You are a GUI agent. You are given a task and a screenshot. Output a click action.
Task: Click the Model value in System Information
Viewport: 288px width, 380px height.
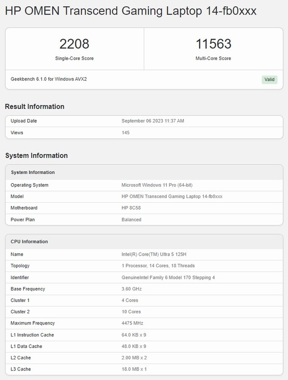172,196
